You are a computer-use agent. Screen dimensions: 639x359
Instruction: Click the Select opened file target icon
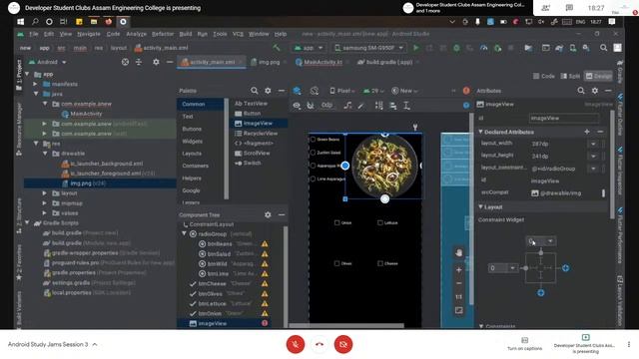pos(125,62)
